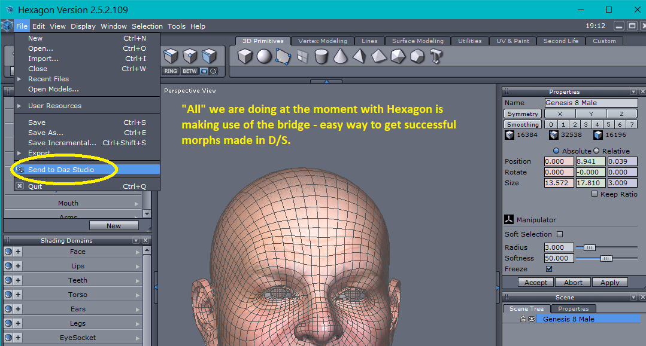Choose Send to Daz Studio menu entry
646x346 pixels.
[87, 170]
